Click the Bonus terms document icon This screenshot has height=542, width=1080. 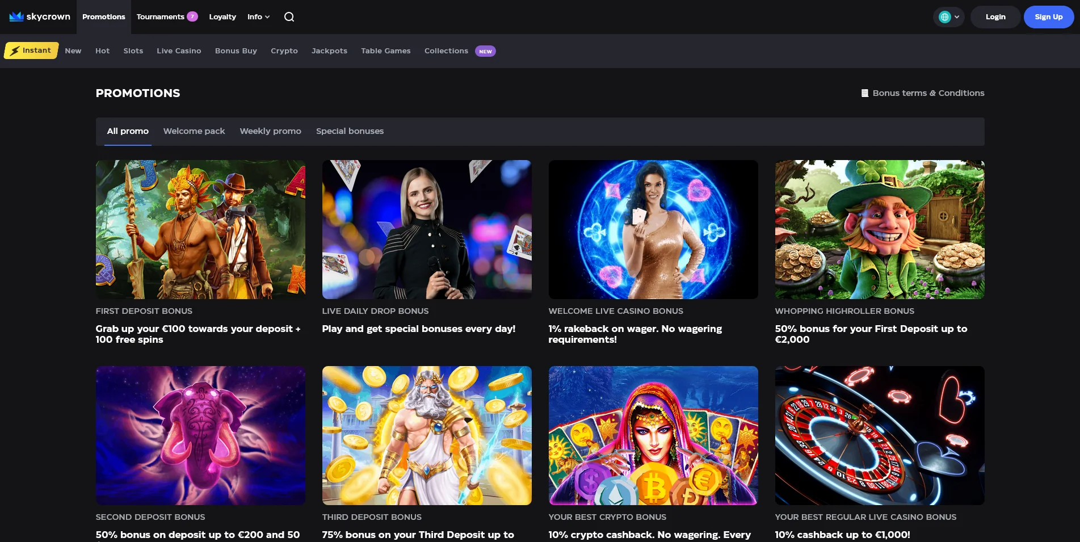click(864, 93)
